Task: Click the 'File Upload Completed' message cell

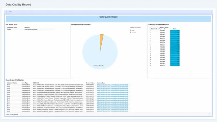Action: pyautogui.click(x=31, y=29)
